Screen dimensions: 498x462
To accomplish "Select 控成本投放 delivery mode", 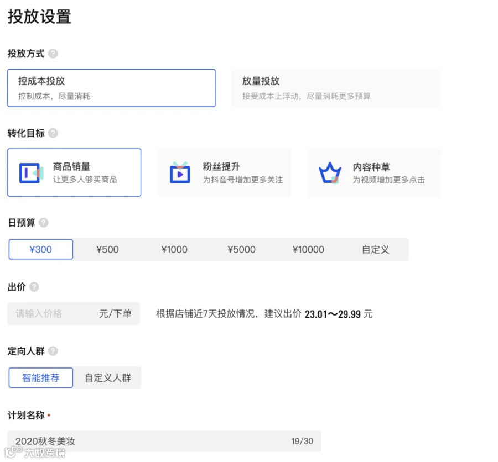I will pyautogui.click(x=111, y=88).
